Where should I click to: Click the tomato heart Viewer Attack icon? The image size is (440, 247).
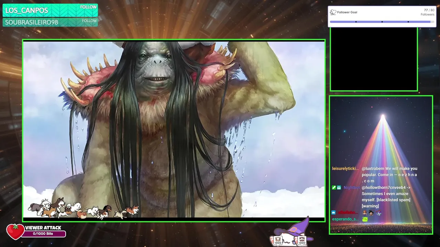coord(15,232)
